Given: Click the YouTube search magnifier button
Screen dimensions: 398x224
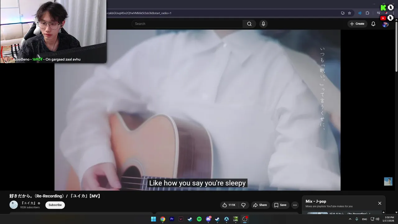Looking at the screenshot, I should (x=249, y=24).
